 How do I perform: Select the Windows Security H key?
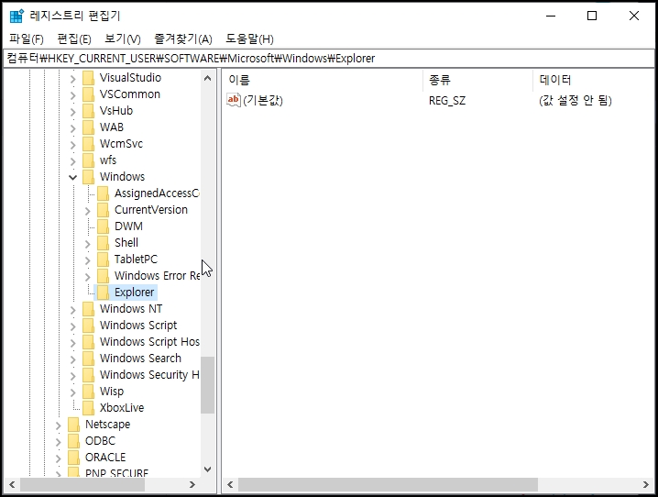click(149, 375)
